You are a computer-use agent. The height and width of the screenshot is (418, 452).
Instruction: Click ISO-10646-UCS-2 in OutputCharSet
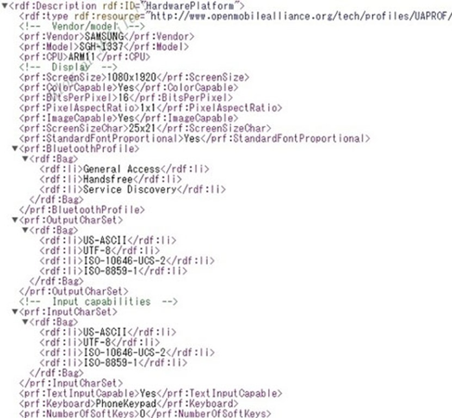tap(125, 261)
